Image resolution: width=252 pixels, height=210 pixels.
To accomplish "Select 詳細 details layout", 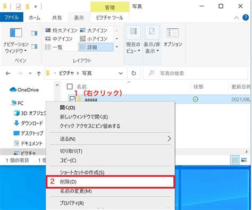I will coord(96,47).
